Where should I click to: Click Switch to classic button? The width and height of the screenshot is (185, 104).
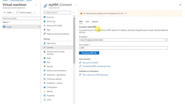[24, 12]
